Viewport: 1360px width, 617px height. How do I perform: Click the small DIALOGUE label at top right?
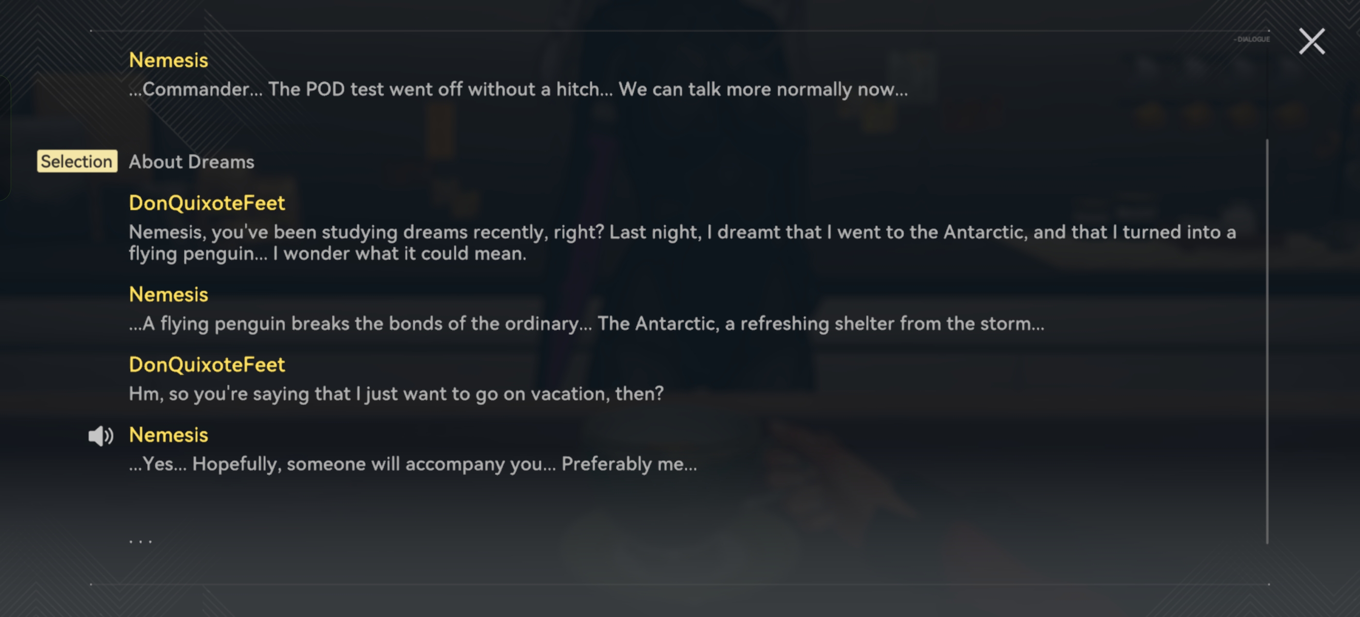pyautogui.click(x=1252, y=40)
